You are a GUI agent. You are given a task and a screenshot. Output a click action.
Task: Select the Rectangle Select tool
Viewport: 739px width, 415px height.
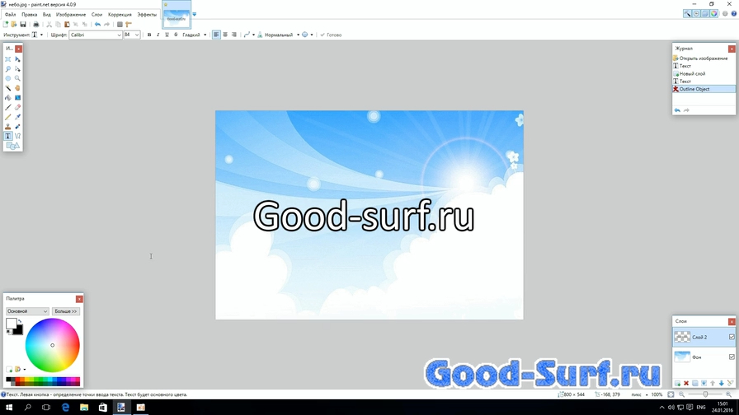pyautogui.click(x=8, y=59)
